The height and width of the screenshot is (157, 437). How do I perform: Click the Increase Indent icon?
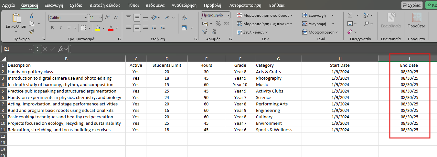[162, 28]
